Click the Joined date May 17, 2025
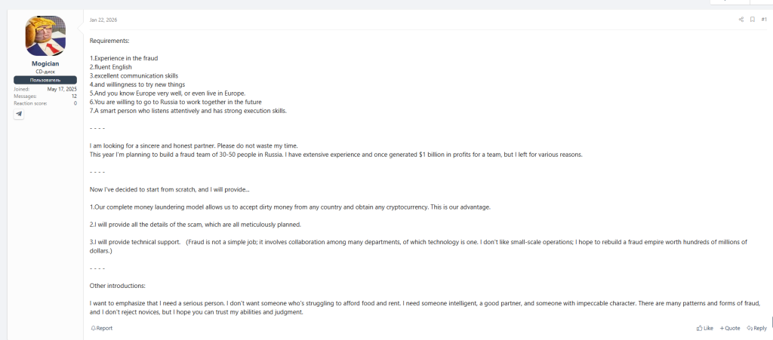 click(63, 89)
